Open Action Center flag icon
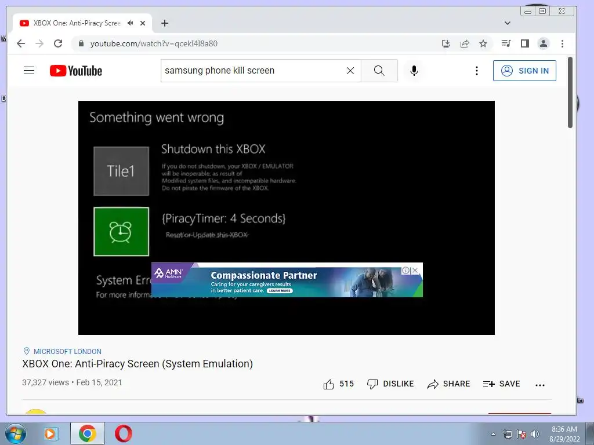The width and height of the screenshot is (594, 445). coord(521,434)
